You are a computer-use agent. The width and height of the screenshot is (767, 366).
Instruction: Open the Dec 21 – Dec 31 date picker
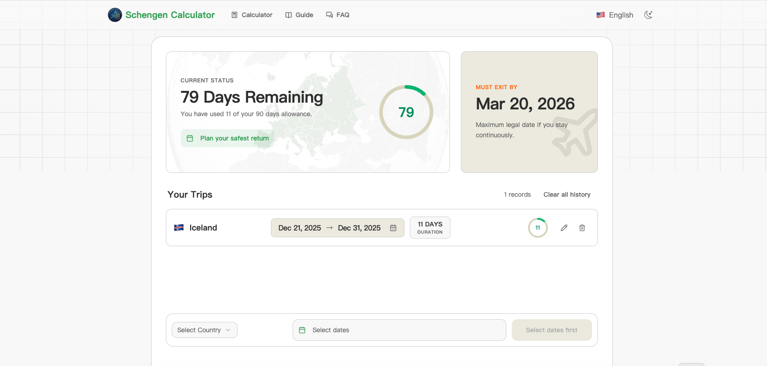(329, 228)
